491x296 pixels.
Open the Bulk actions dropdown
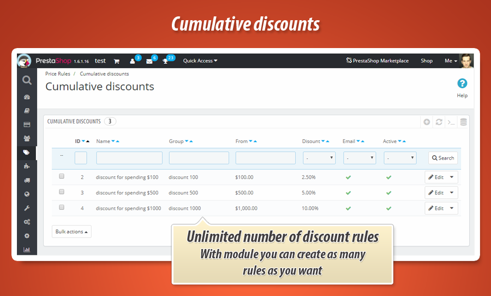(71, 232)
